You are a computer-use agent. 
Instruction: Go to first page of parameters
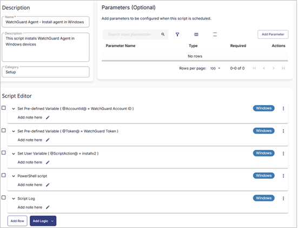point(255,68)
